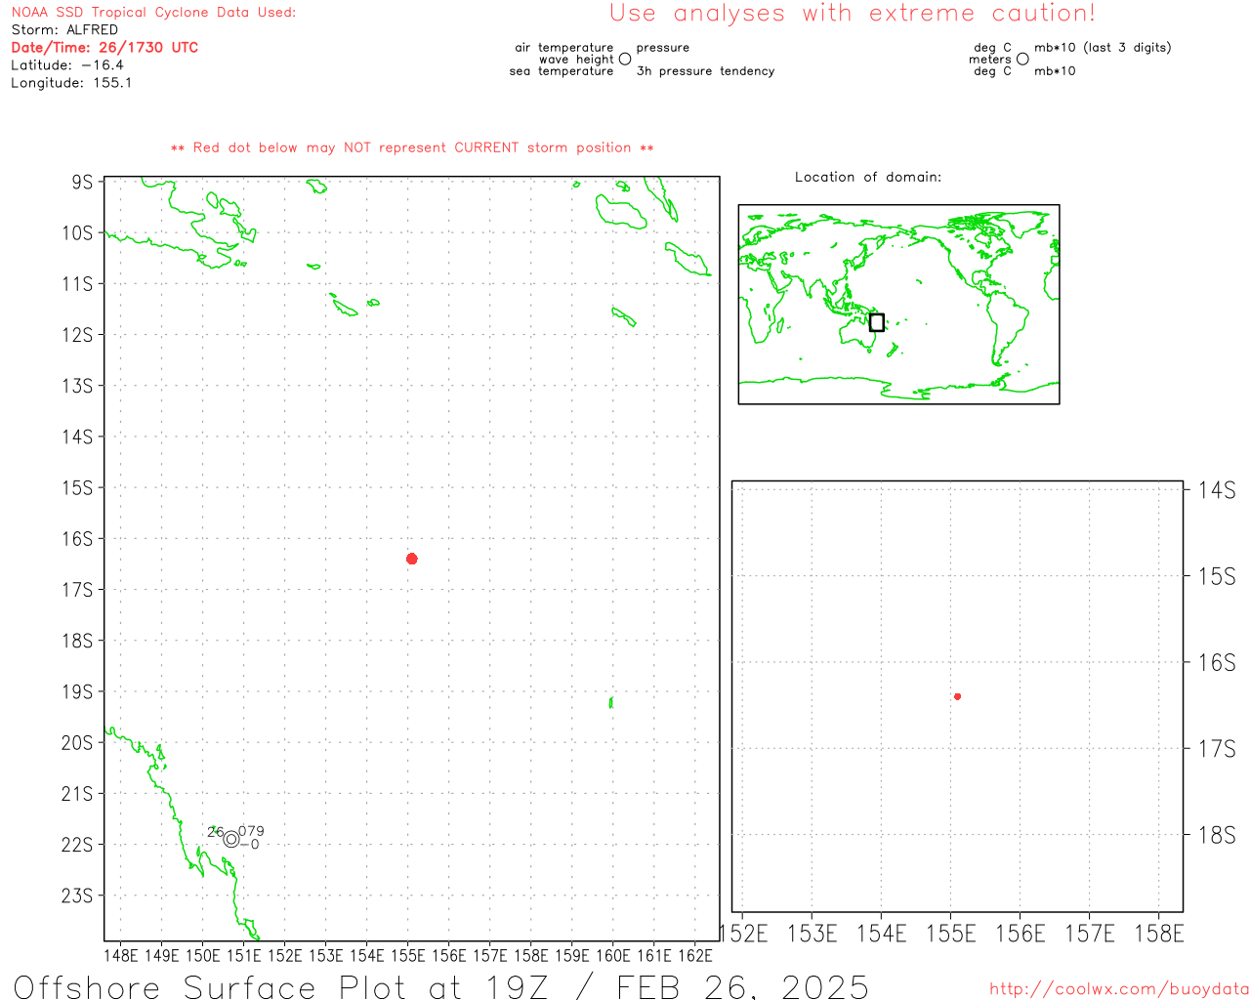This screenshot has height=1000, width=1250.
Task: Click the 'sea temperature' legend label
Action: (562, 71)
